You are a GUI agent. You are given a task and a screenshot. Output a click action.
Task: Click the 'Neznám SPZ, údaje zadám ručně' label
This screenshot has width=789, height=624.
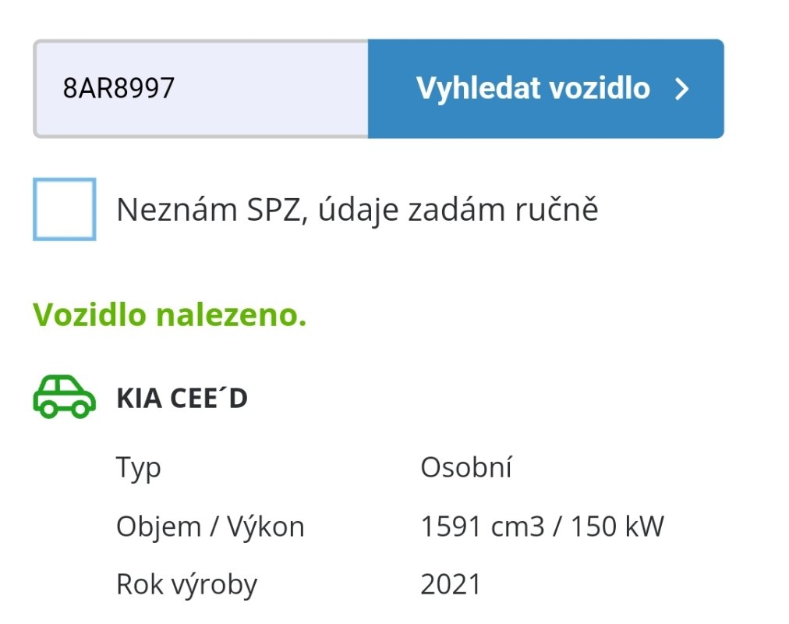click(x=357, y=210)
